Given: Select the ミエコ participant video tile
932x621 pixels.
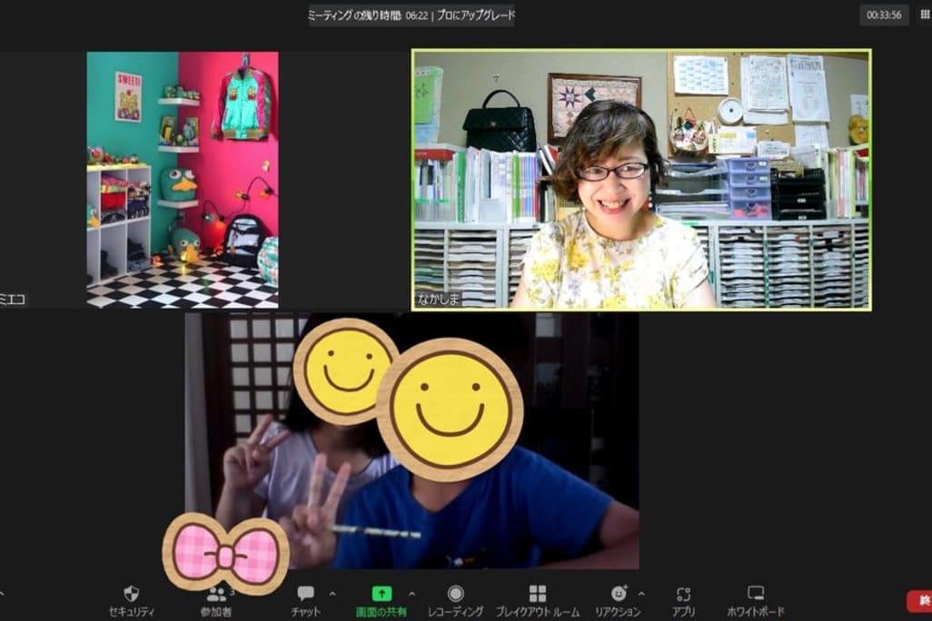Looking at the screenshot, I should (x=182, y=180).
